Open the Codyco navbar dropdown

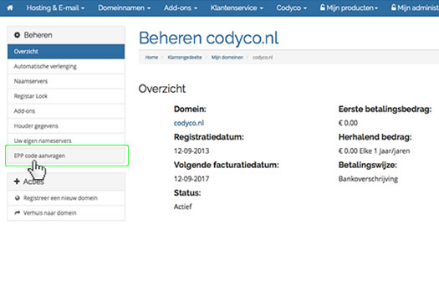tap(292, 8)
